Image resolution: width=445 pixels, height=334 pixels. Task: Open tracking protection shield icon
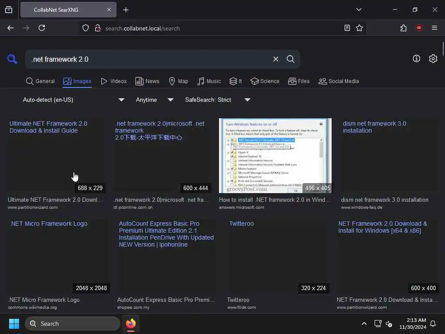[86, 28]
